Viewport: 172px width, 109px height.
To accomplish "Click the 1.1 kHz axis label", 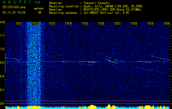I will 2,35.
